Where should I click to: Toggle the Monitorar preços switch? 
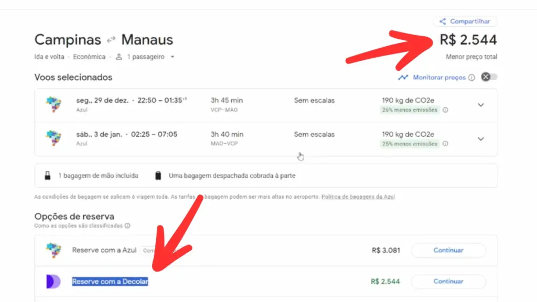point(489,77)
